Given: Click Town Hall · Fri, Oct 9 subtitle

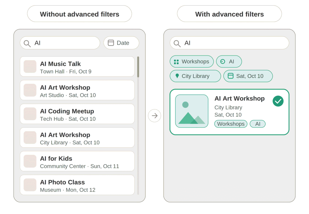Looking at the screenshot, I should 65,71.
